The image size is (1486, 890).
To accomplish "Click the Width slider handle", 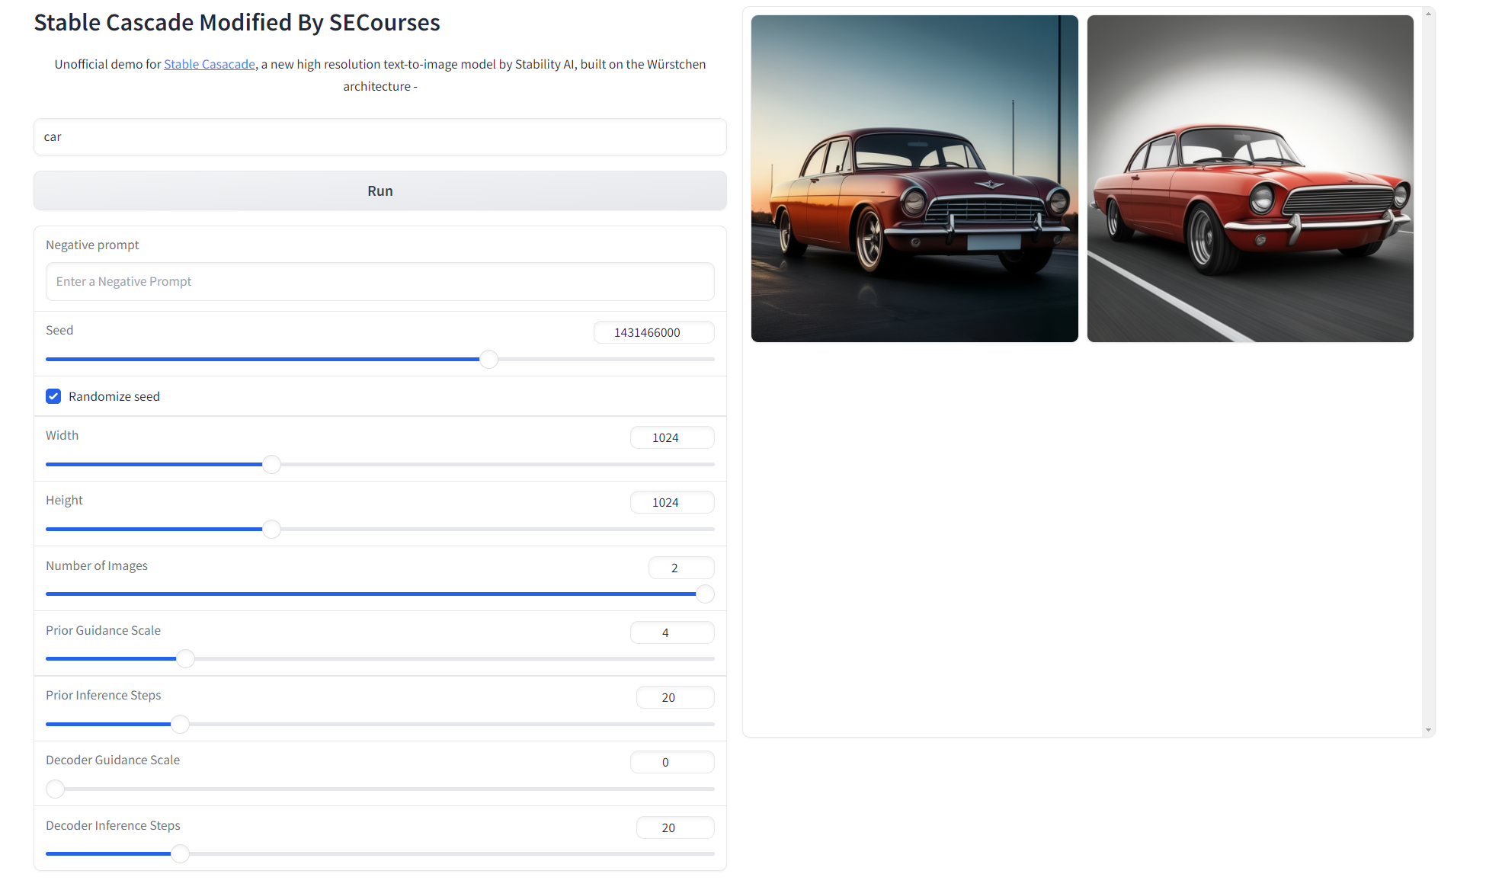I will pos(271,464).
